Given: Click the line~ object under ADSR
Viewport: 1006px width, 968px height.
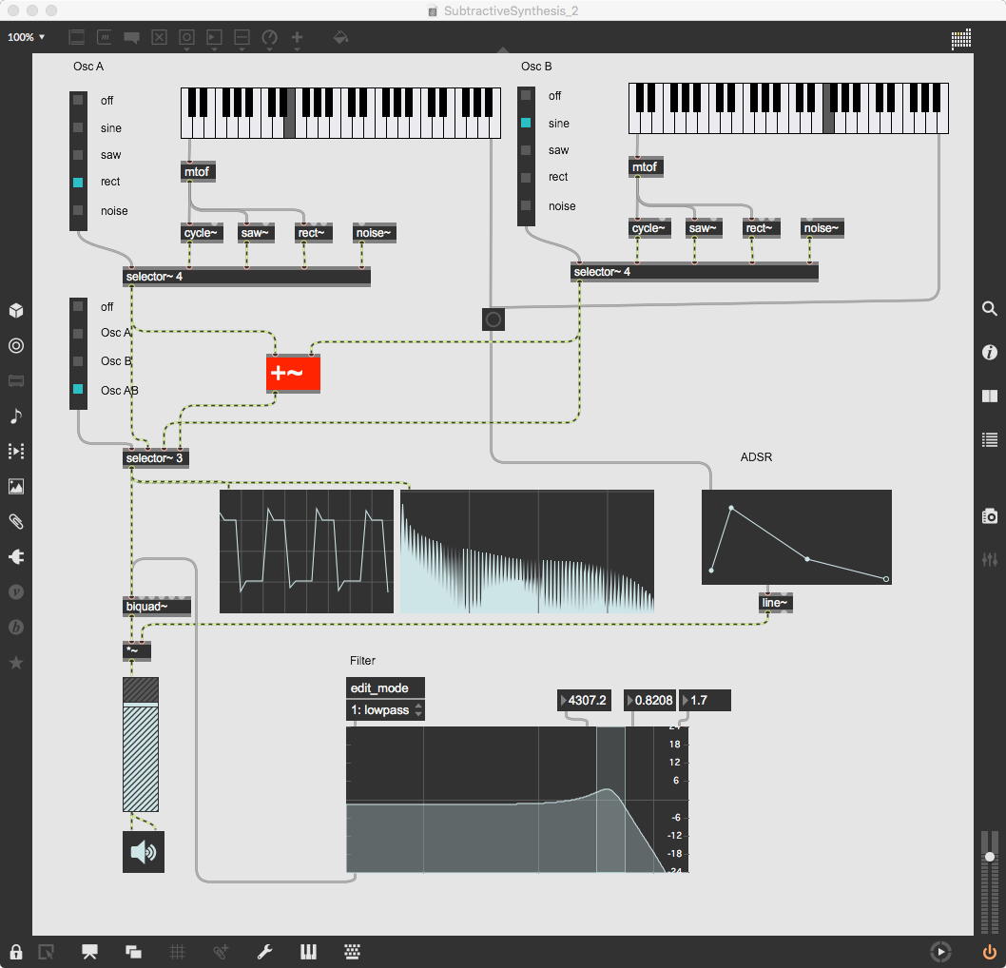Looking at the screenshot, I should 776,602.
